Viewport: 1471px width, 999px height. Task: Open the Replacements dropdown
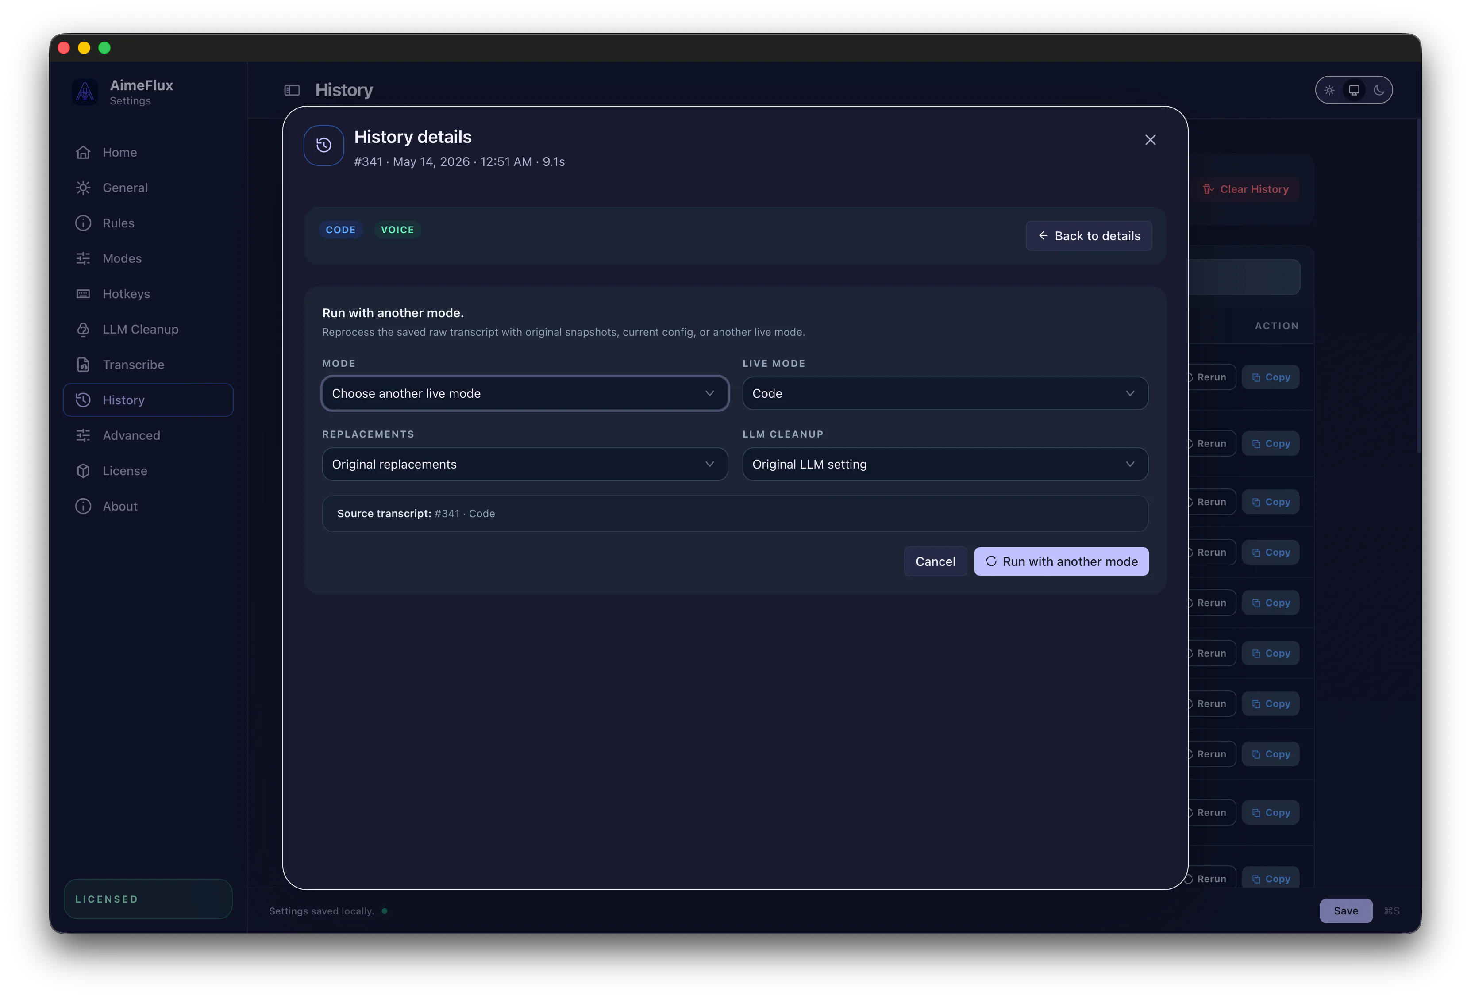tap(525, 465)
